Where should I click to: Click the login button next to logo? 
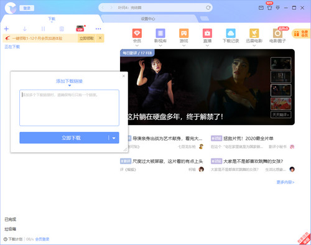27,8
